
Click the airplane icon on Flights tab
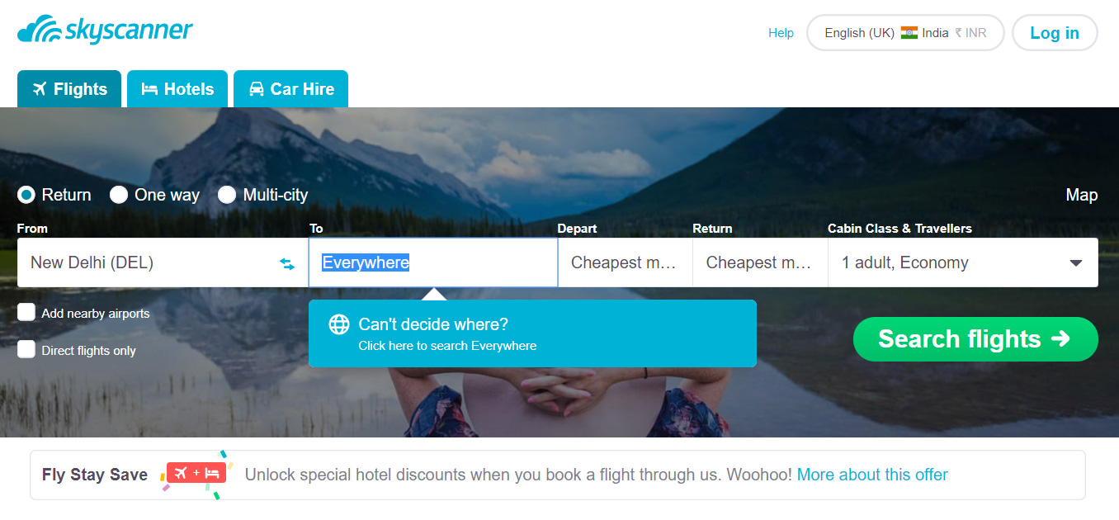coord(40,89)
